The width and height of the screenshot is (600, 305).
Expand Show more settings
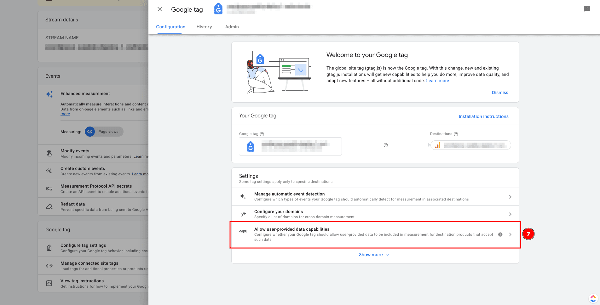[x=374, y=255]
